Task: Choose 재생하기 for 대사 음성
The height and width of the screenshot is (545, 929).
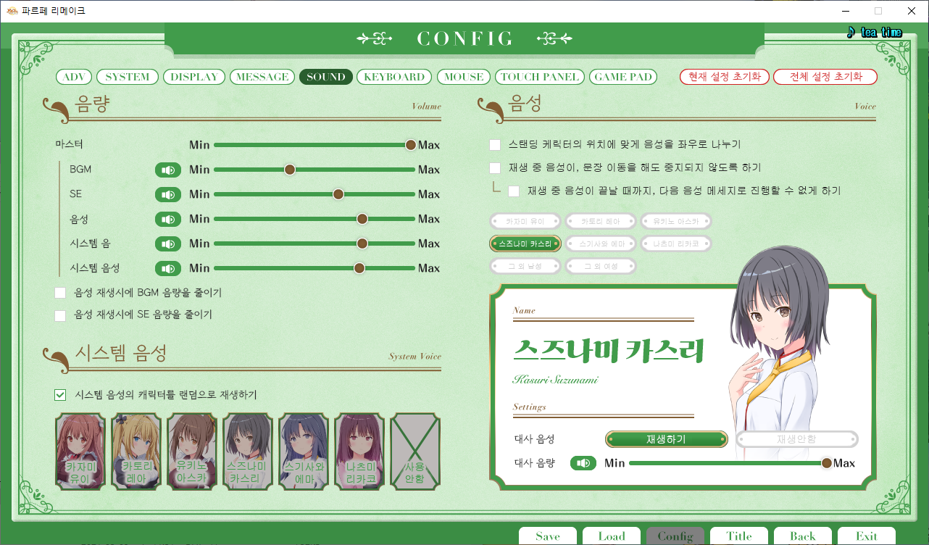Action: tap(667, 439)
